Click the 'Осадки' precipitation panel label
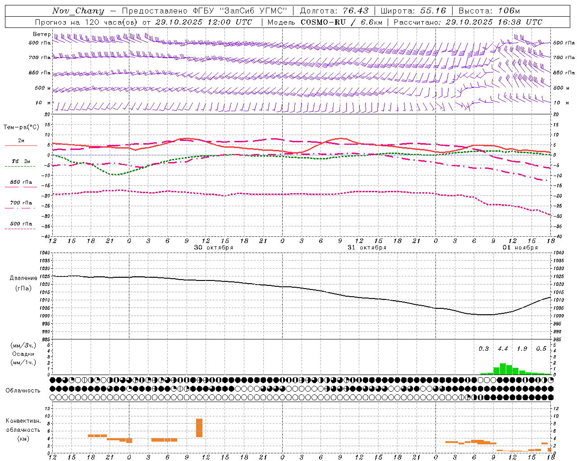The height and width of the screenshot is (461, 577). tap(23, 354)
